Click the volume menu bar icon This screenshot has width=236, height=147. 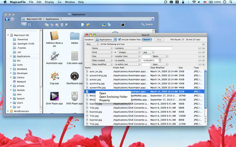(x=199, y=2)
